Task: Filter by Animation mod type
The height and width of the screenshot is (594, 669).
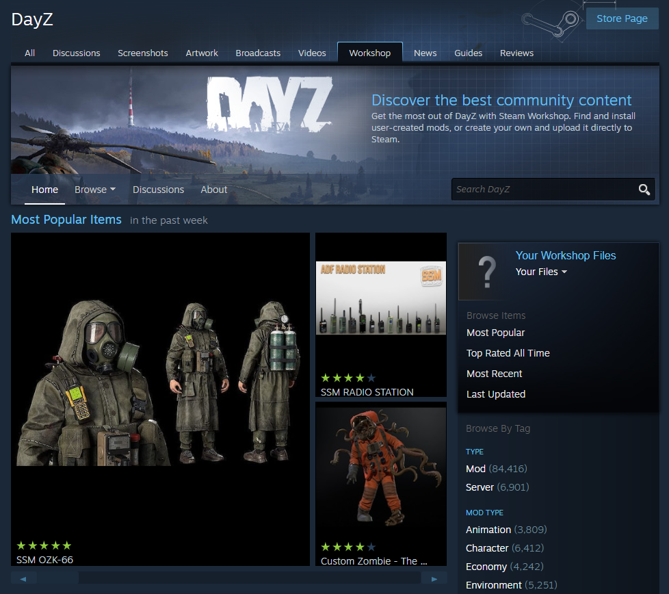Action: pos(506,530)
